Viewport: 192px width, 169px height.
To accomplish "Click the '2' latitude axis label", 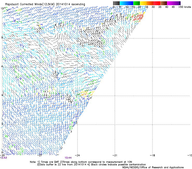I will [x=2, y=124].
